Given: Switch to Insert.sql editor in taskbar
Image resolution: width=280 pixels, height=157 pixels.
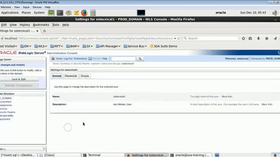Looking at the screenshot, I should [x=18, y=155].
